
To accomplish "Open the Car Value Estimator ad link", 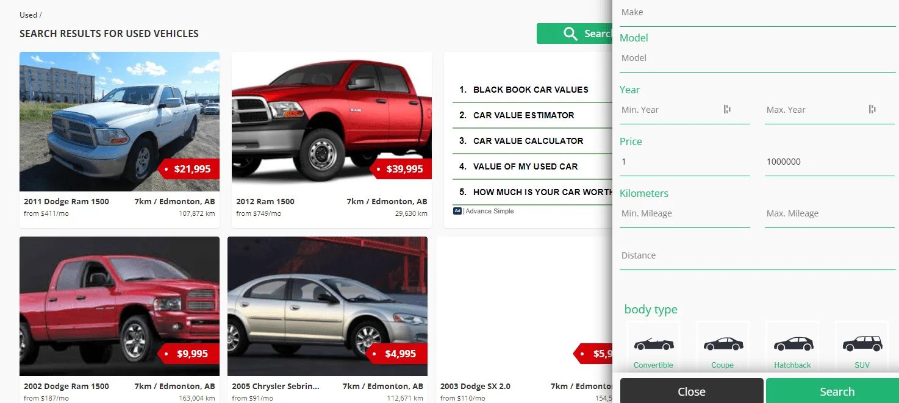I will [523, 115].
